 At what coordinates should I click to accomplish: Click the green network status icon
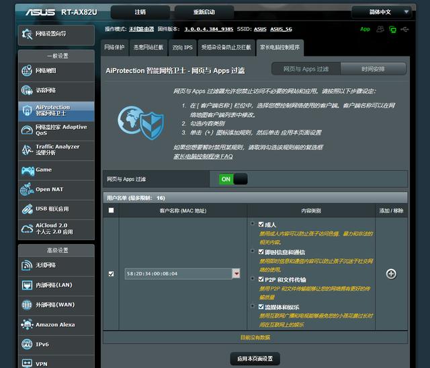coord(392,30)
